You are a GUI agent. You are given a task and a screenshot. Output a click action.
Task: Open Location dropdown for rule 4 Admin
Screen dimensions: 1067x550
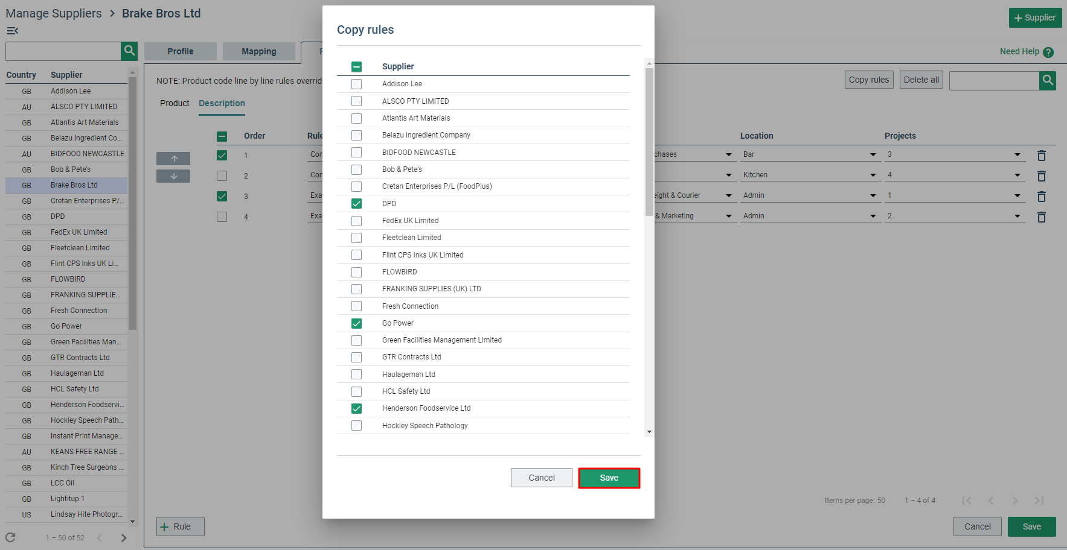pyautogui.click(x=809, y=216)
